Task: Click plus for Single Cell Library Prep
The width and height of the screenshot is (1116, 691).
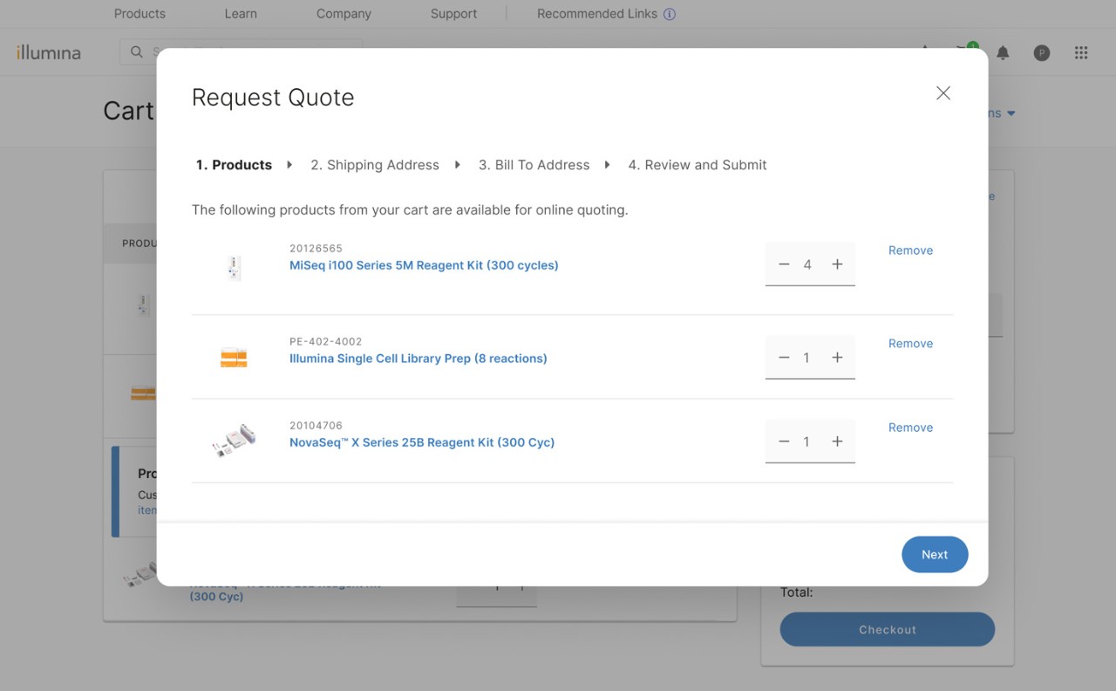Action: [x=837, y=358]
